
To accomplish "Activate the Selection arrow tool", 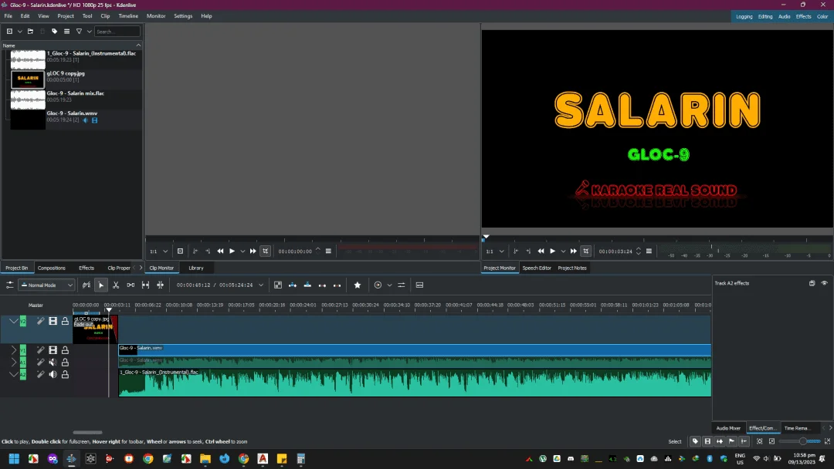I will (x=100, y=285).
